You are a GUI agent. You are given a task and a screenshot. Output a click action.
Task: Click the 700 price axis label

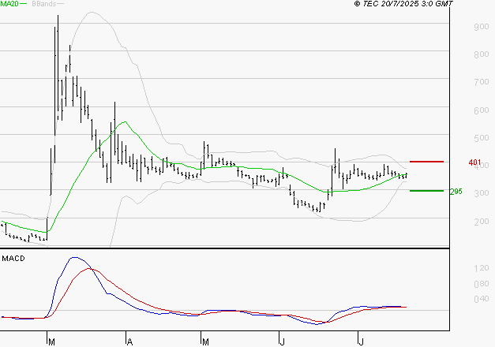coord(482,82)
